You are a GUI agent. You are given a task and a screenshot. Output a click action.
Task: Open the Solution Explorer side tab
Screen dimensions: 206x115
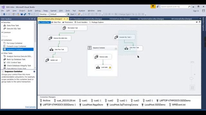[203, 24]
